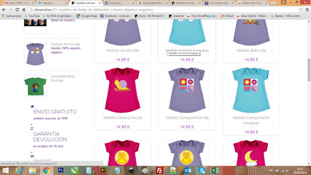Click the Chrome profile user button
Viewport: 311px width, 175px height.
(284, 2)
